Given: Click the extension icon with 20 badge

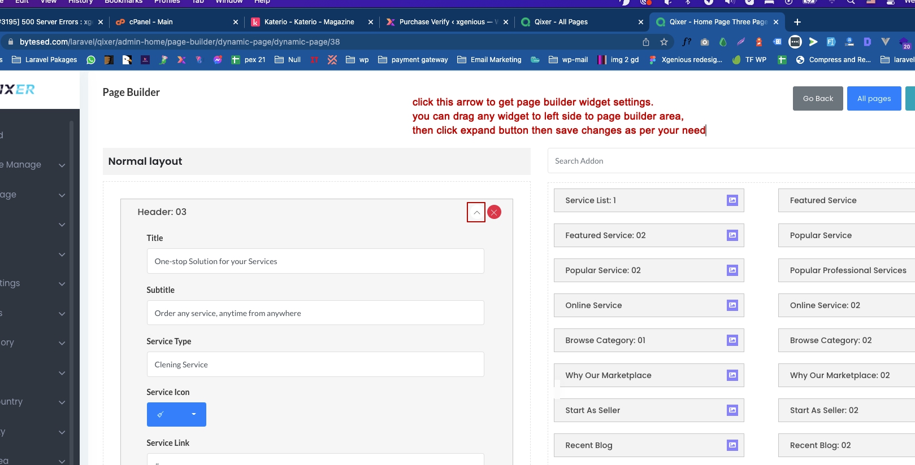Looking at the screenshot, I should click(904, 43).
